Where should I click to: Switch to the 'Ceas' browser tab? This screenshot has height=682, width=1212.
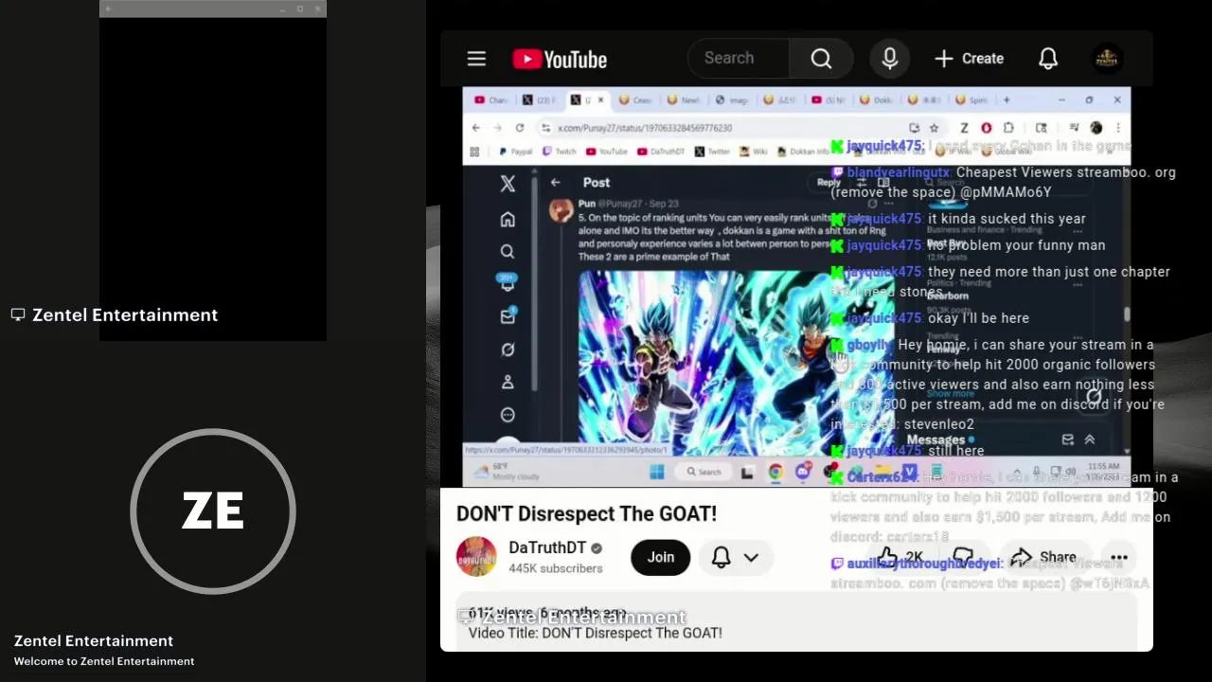[635, 99]
